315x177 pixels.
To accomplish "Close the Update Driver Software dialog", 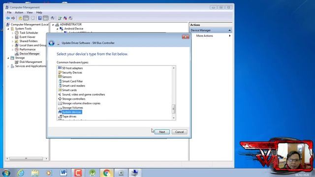I will [186, 37].
